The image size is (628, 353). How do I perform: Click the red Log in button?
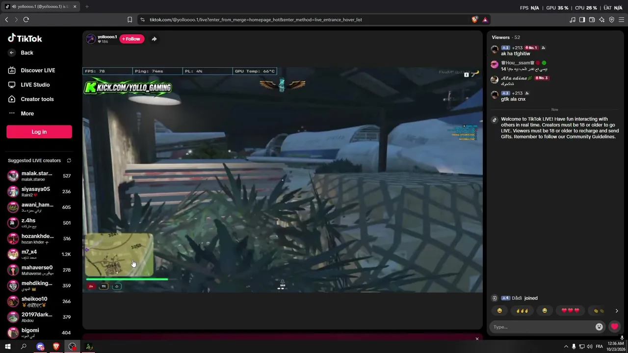(39, 131)
